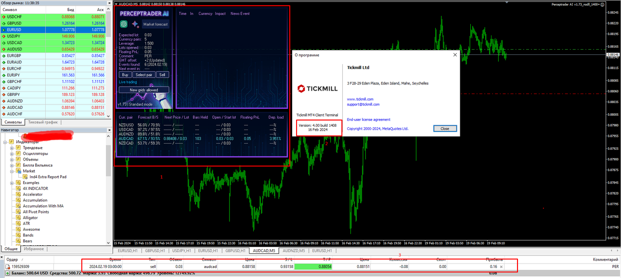621x278 pixels.
Task: Open the End-user license agreement link
Action: tap(369, 119)
